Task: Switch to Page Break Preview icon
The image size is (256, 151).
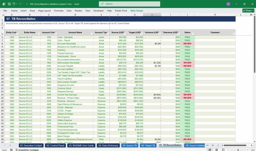Action: [223, 150]
